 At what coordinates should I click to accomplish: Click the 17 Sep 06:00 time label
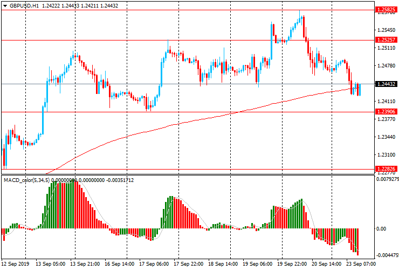(154, 264)
